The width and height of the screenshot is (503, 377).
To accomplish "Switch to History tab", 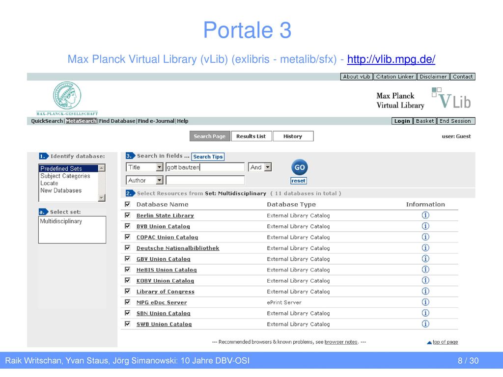I will [293, 136].
